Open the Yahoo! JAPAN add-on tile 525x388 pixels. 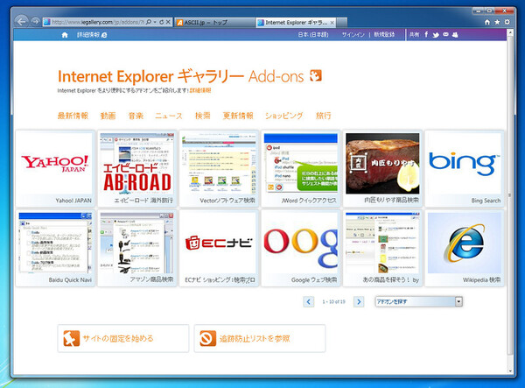[x=56, y=168]
